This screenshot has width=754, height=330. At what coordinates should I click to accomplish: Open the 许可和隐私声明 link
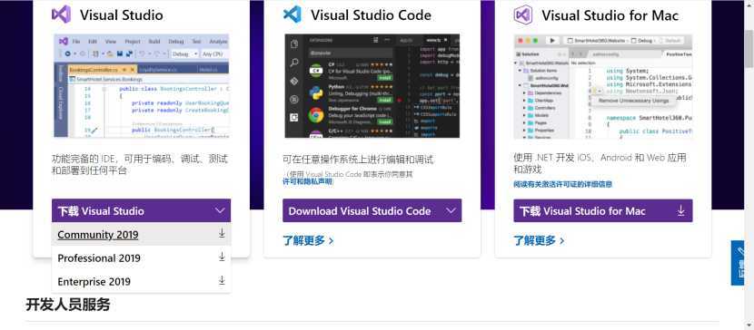[x=307, y=182]
